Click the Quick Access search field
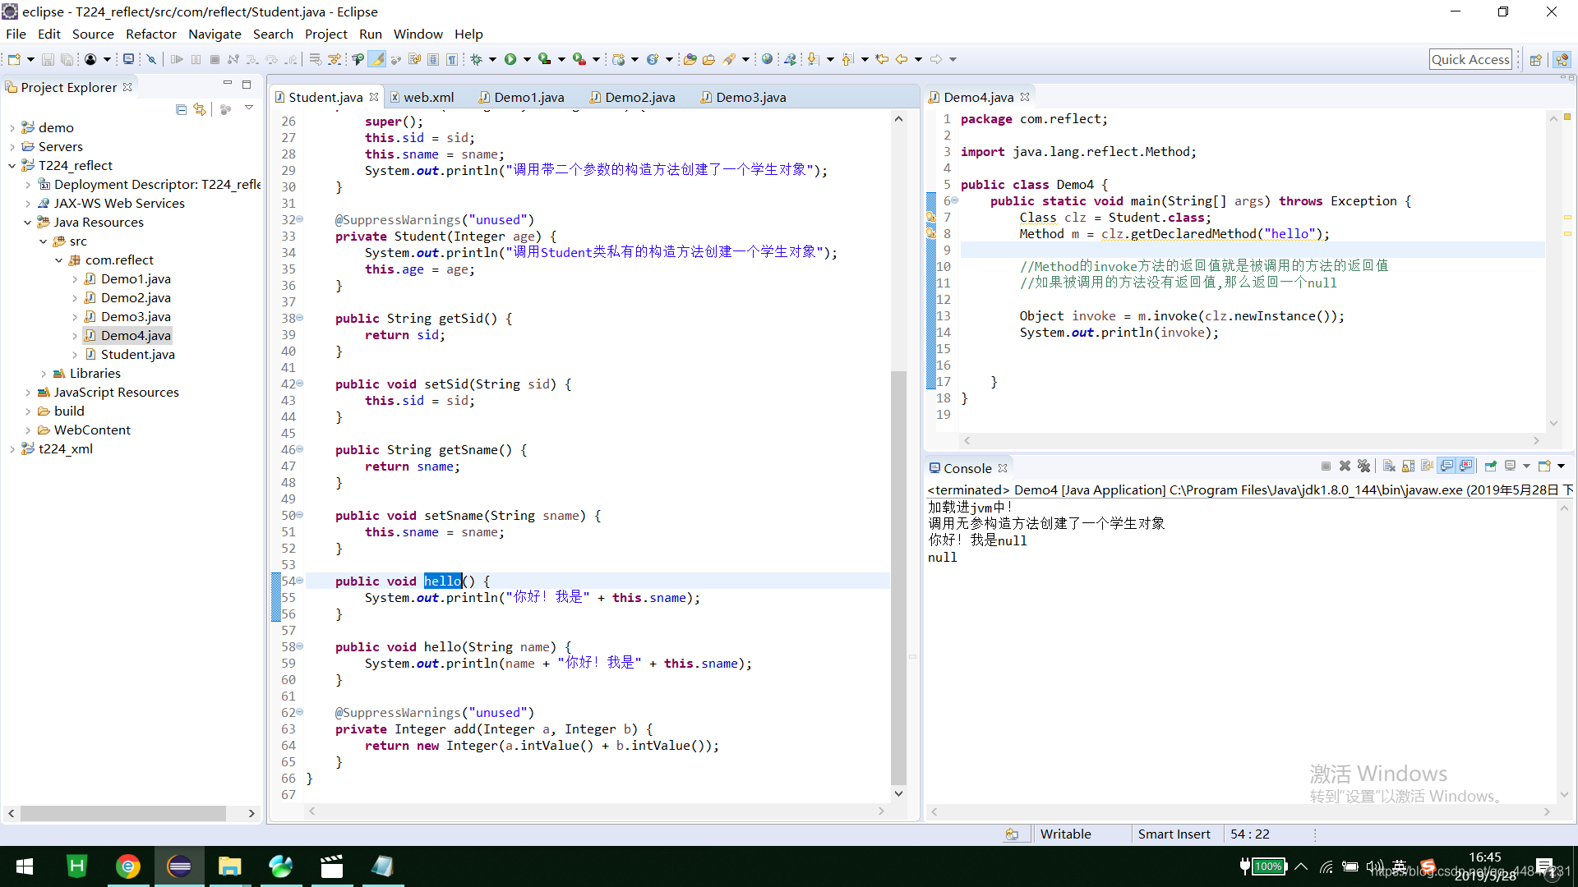This screenshot has width=1578, height=887. [1470, 59]
